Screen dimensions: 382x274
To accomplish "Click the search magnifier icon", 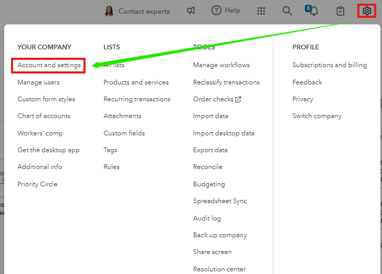I will (x=287, y=11).
